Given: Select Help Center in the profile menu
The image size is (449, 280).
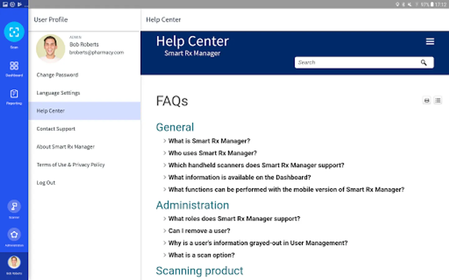Looking at the screenshot, I should pyautogui.click(x=84, y=111).
